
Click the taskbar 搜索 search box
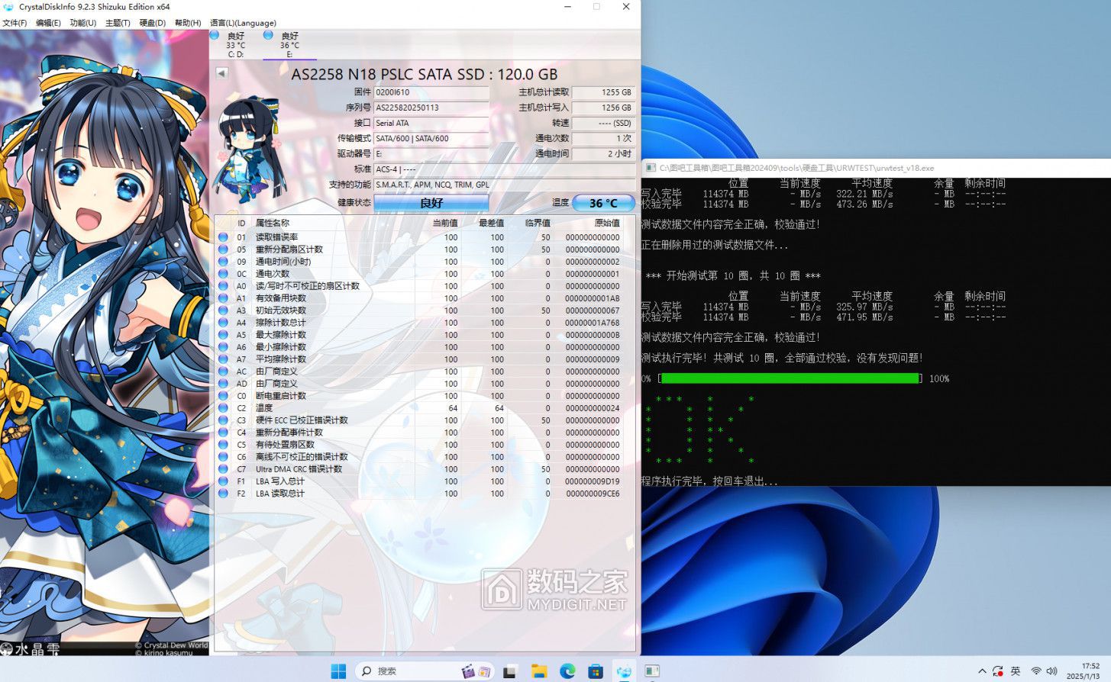[x=426, y=671]
